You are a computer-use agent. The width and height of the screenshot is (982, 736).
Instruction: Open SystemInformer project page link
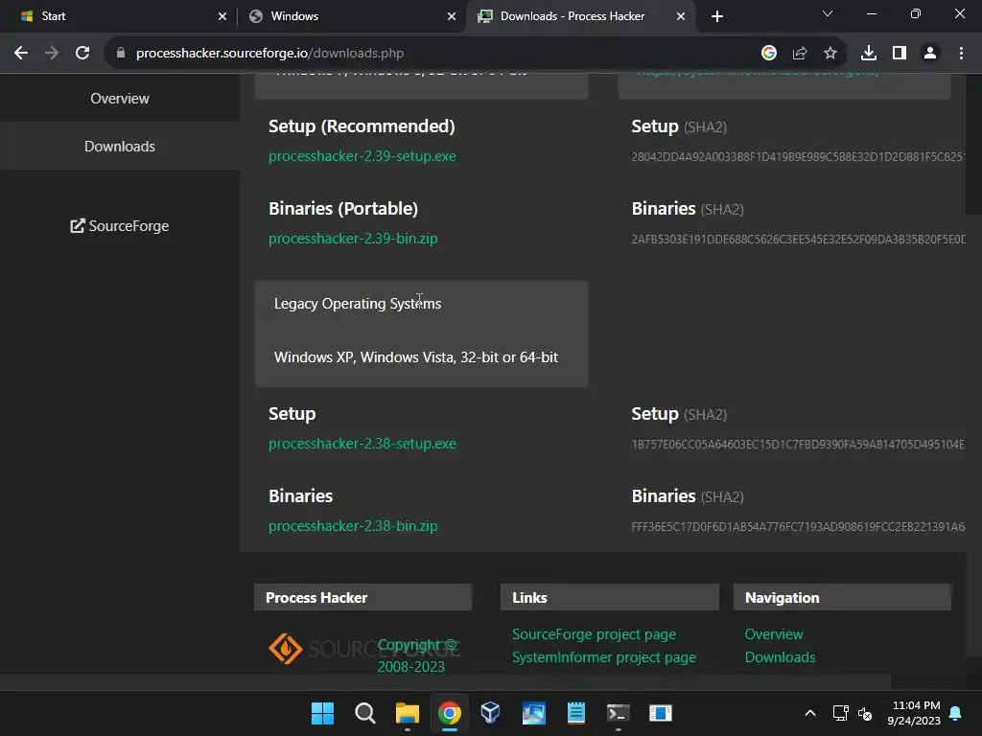[604, 657]
